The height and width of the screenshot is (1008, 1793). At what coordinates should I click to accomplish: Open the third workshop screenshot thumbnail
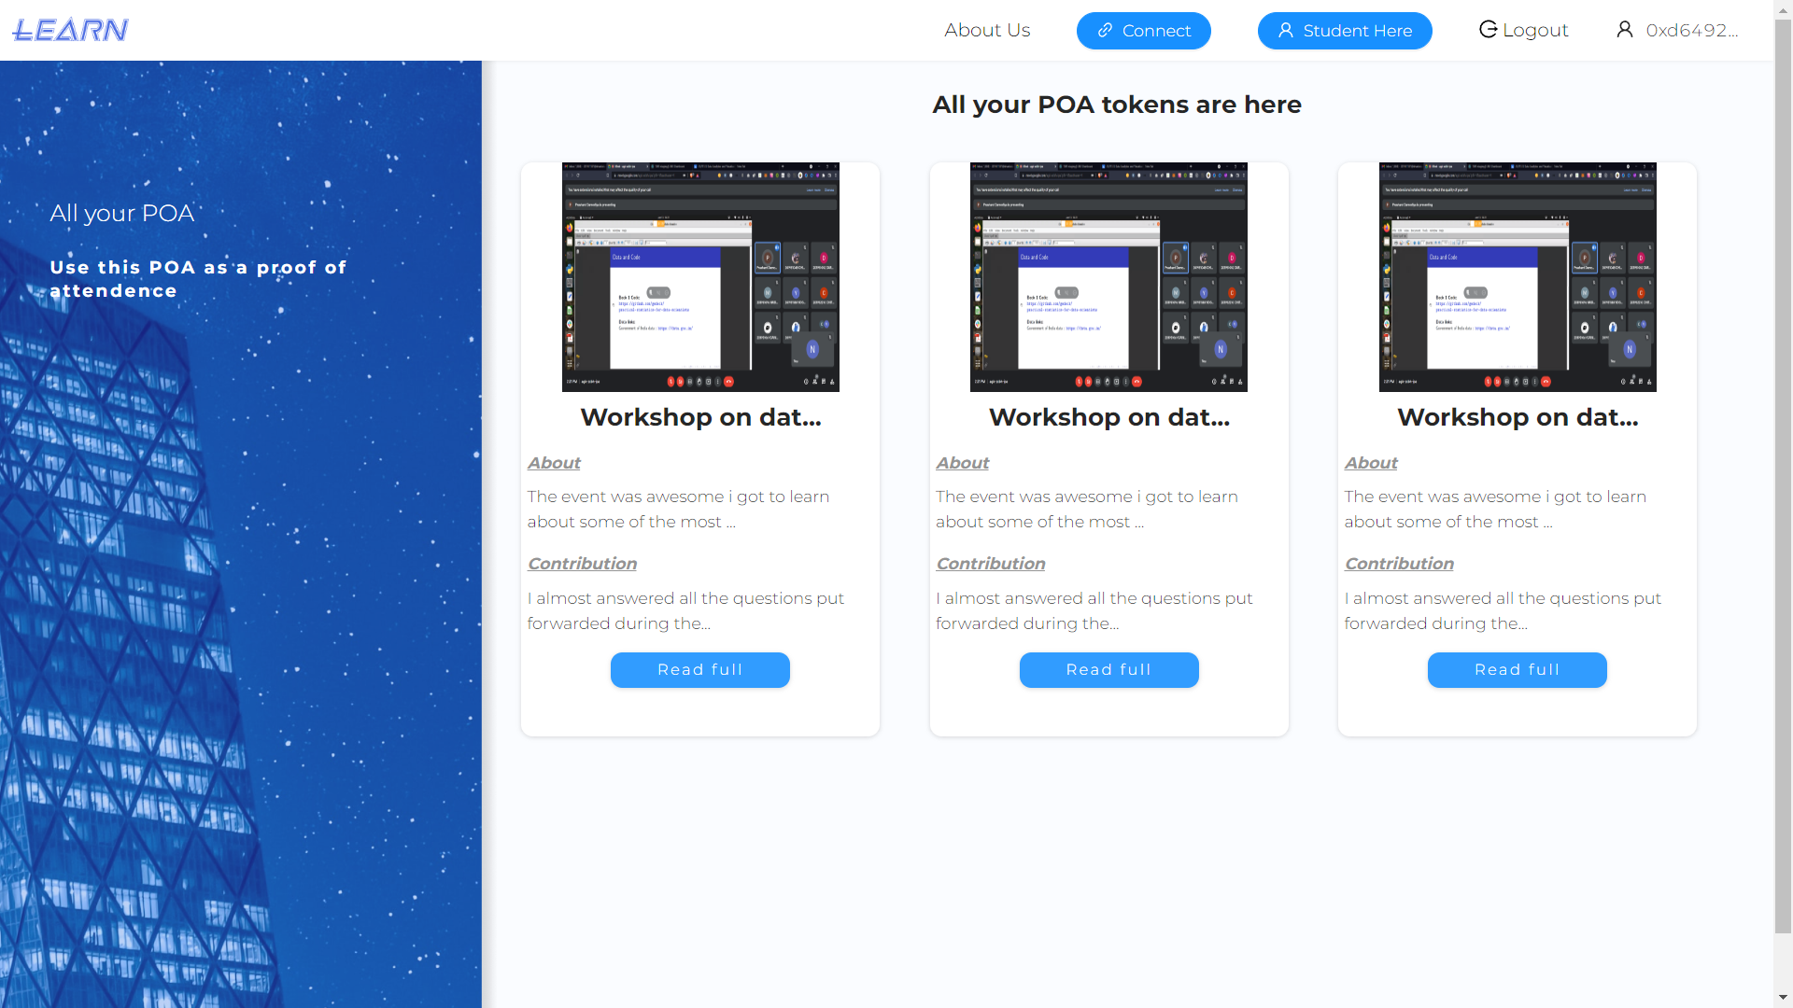pos(1518,277)
